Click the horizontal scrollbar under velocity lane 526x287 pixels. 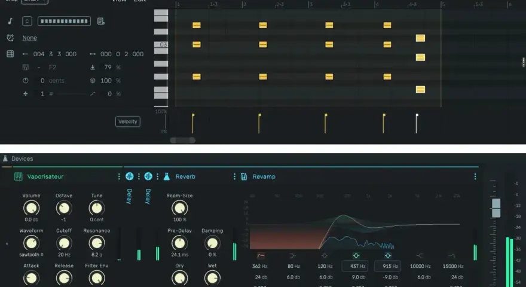[x=182, y=140]
